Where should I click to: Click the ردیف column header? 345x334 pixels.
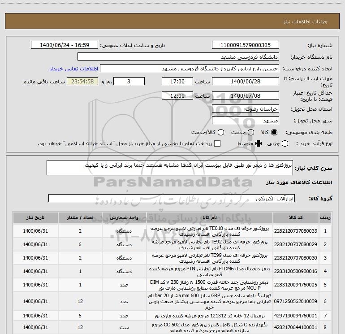(325, 218)
